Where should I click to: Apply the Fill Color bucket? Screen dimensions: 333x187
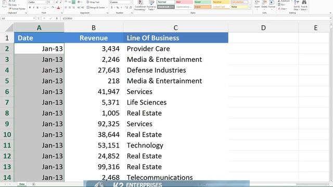(x=53, y=7)
